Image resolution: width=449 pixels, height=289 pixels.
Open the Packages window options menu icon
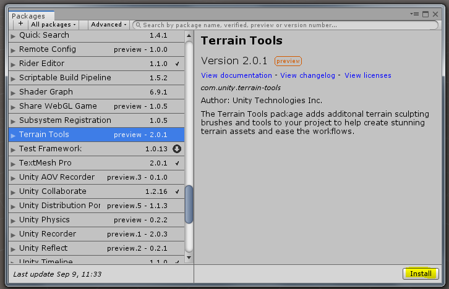coord(414,14)
